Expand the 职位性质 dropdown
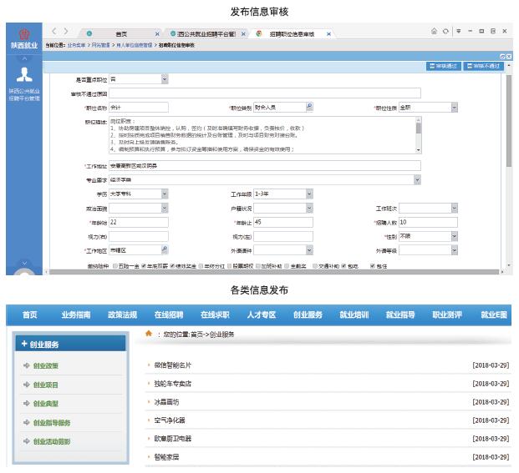519x473 pixels. coord(454,108)
